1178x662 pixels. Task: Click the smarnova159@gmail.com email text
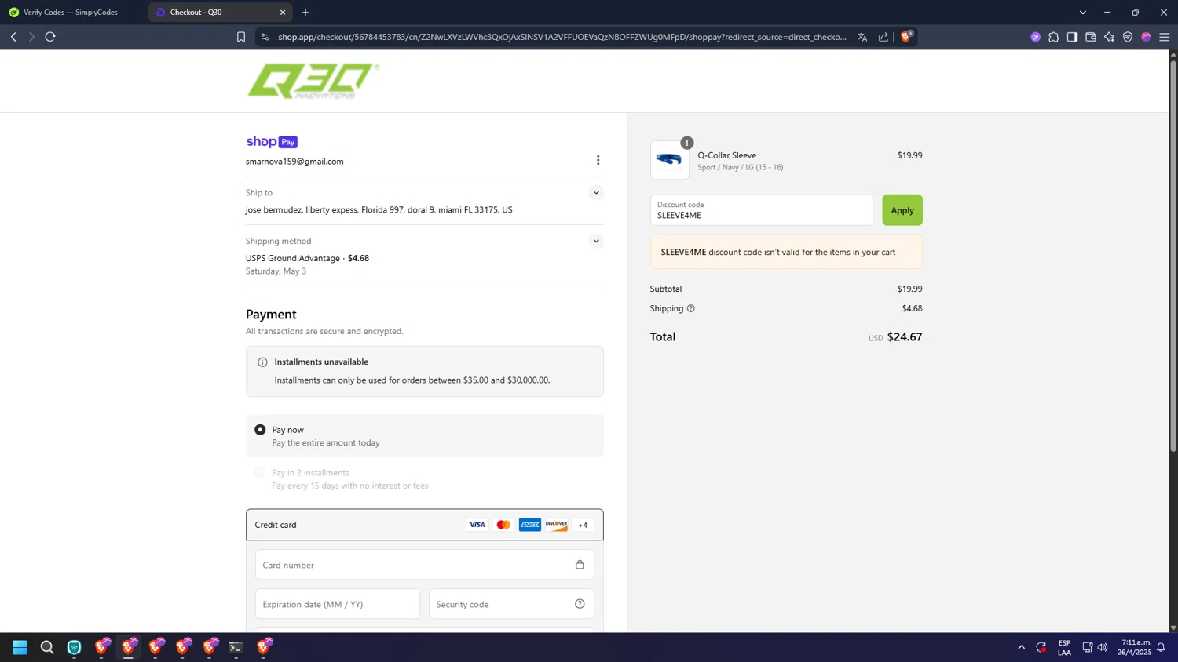294,162
